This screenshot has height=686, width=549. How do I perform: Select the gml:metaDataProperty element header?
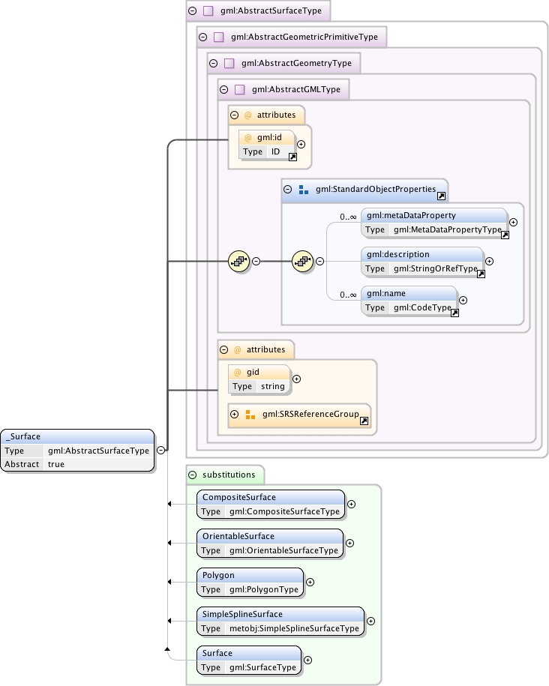point(433,215)
